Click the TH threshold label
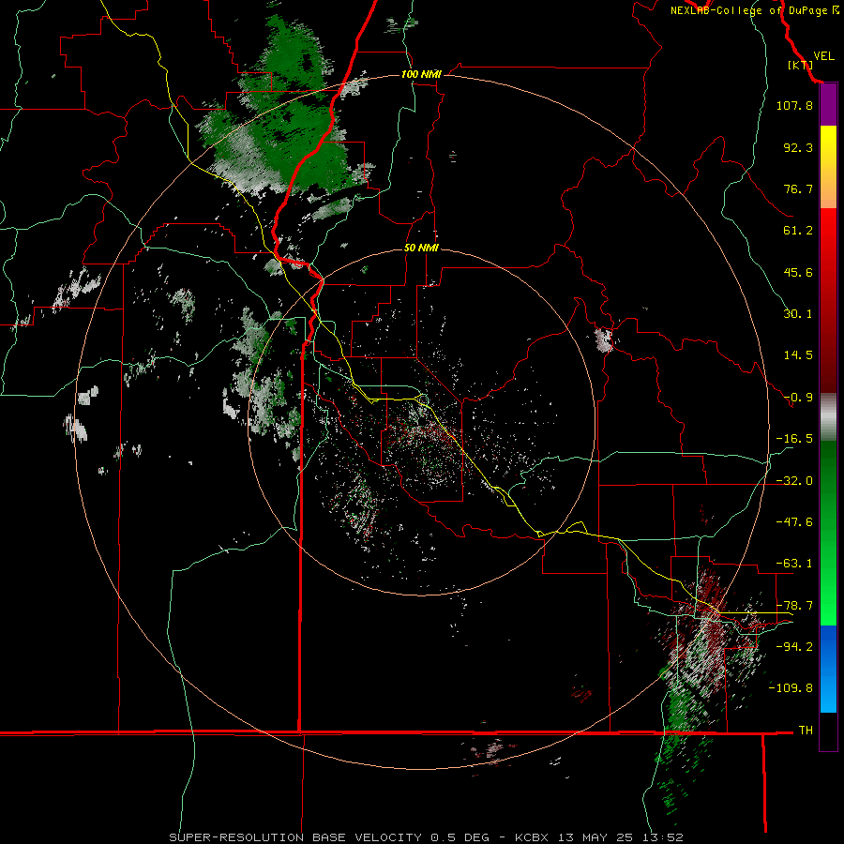844x844 pixels. [806, 731]
